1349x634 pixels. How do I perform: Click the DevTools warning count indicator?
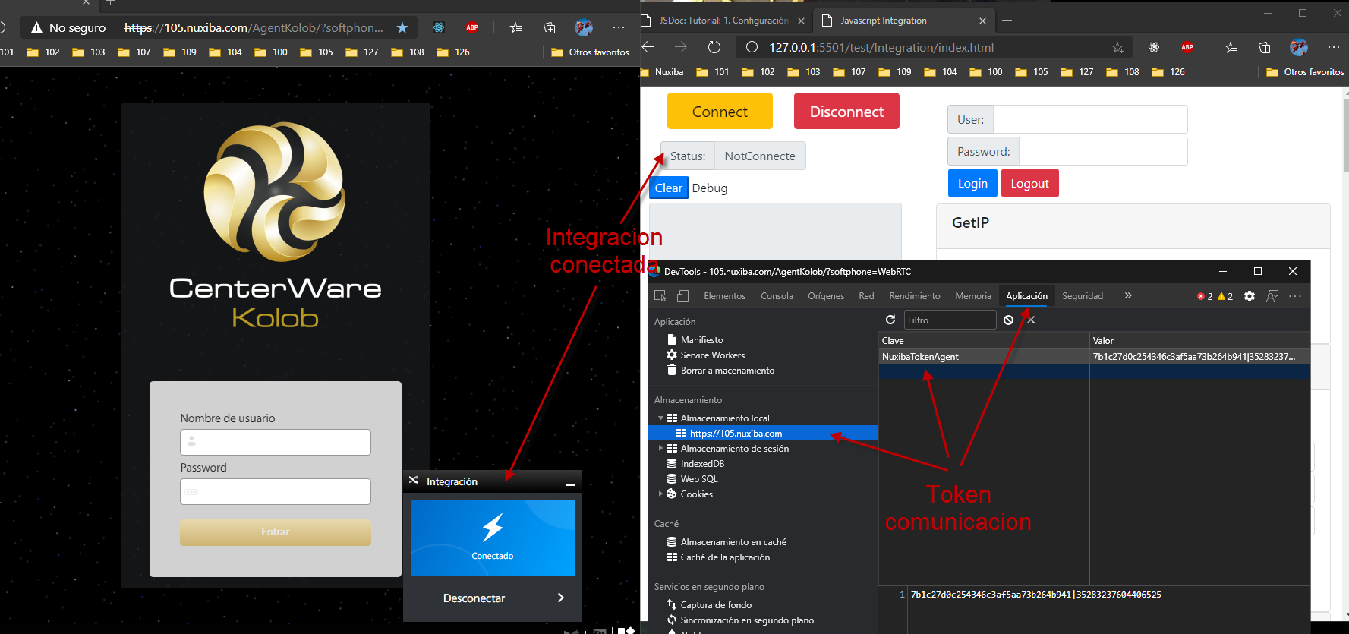tap(1225, 296)
